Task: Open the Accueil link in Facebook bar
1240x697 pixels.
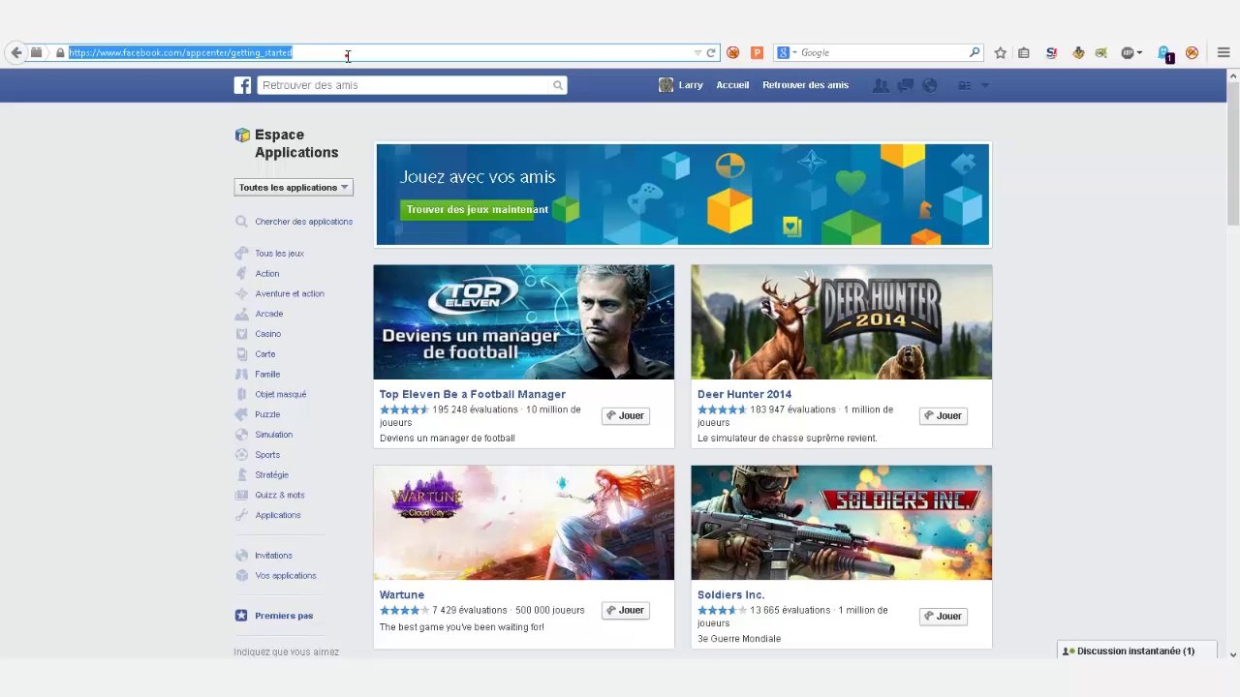Action: point(732,85)
